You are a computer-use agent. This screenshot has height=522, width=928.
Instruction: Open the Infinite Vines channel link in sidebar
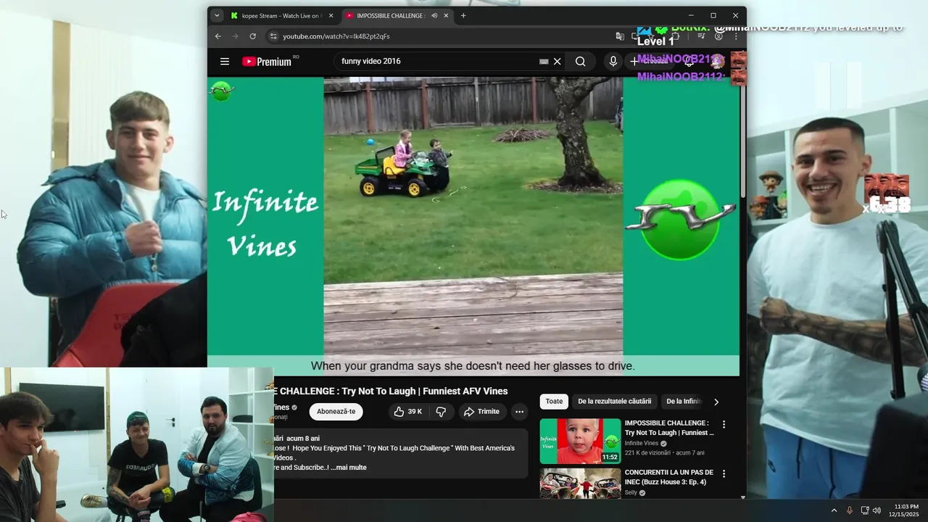click(642, 443)
